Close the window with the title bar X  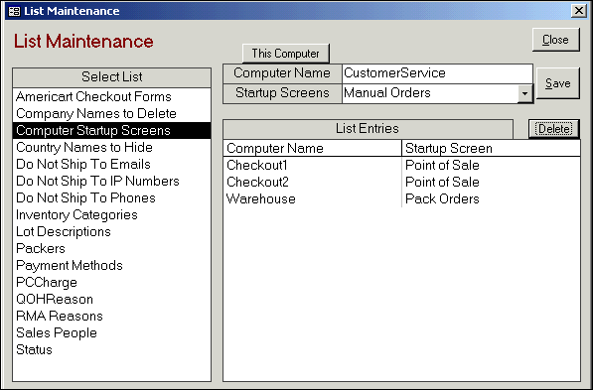coord(579,11)
